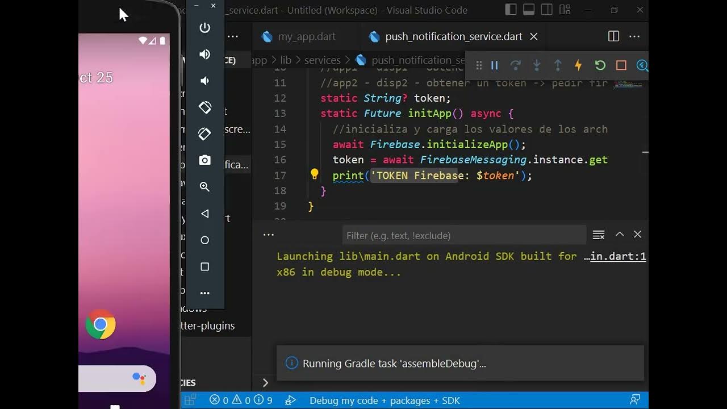This screenshot has width=727, height=409.
Task: Click initApp function name on line 13
Action: pyautogui.click(x=429, y=114)
